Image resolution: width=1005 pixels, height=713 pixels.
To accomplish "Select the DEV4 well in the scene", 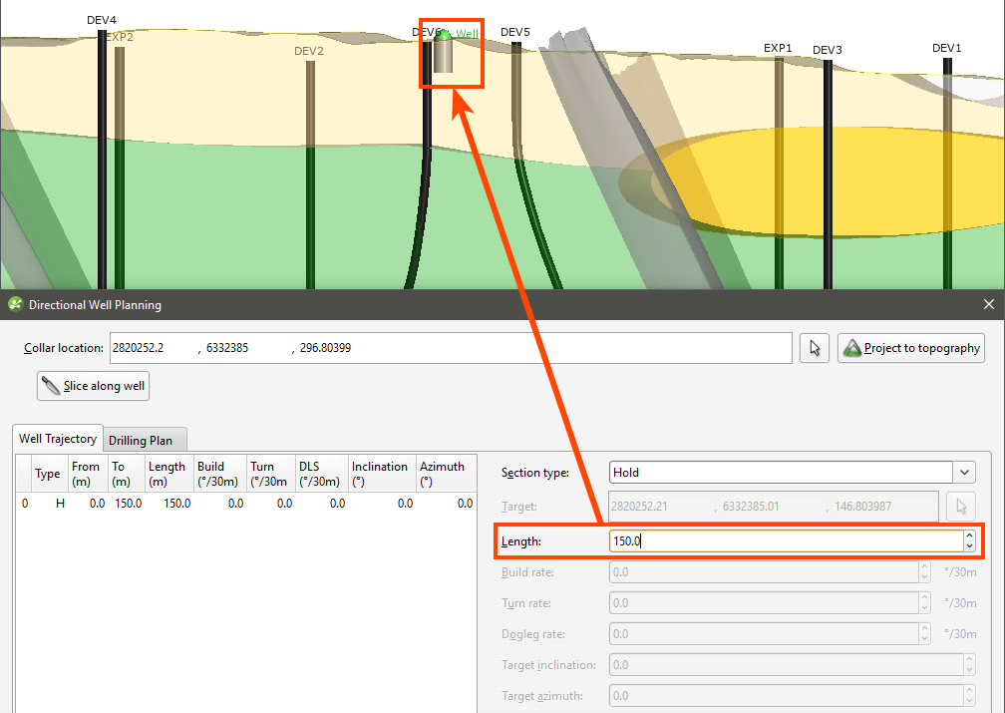I will point(102,150).
